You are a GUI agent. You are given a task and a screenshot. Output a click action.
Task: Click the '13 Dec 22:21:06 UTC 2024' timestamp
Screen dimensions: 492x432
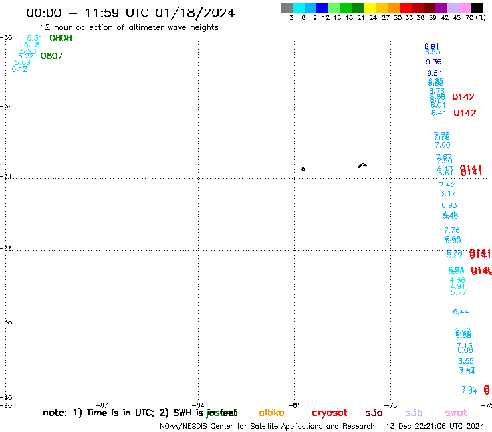coord(435,426)
